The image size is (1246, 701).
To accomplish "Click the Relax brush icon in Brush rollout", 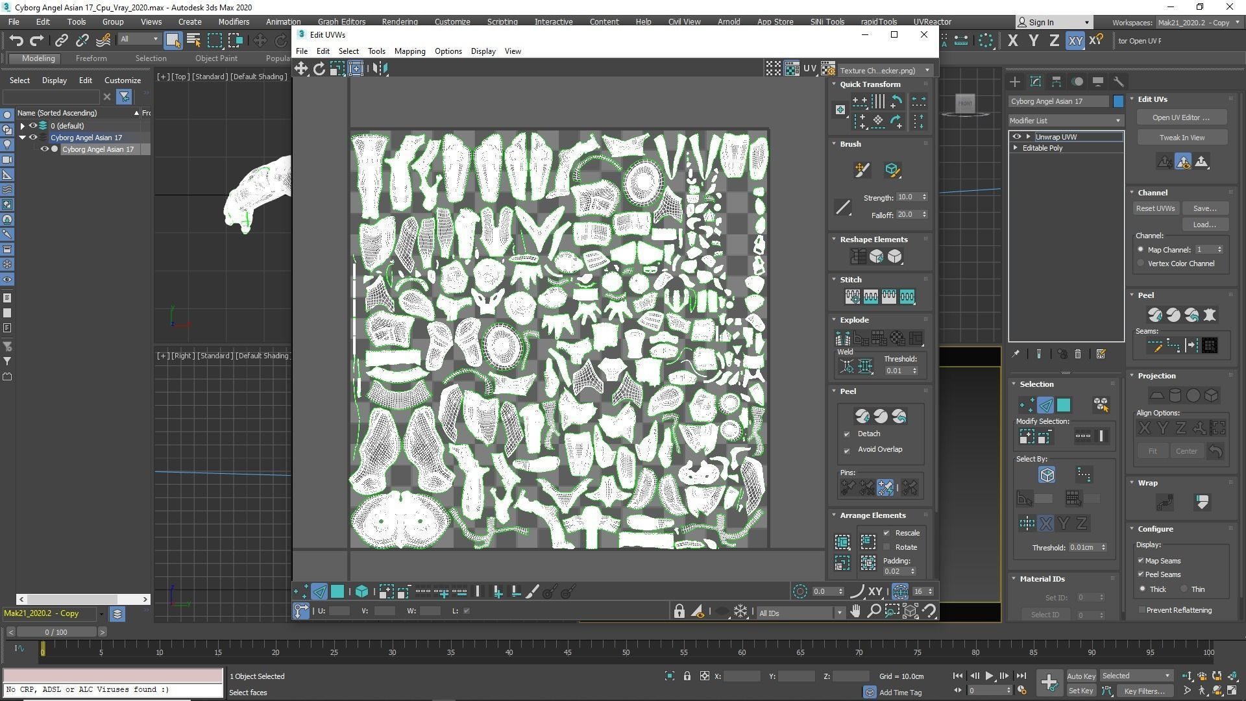I will [892, 170].
